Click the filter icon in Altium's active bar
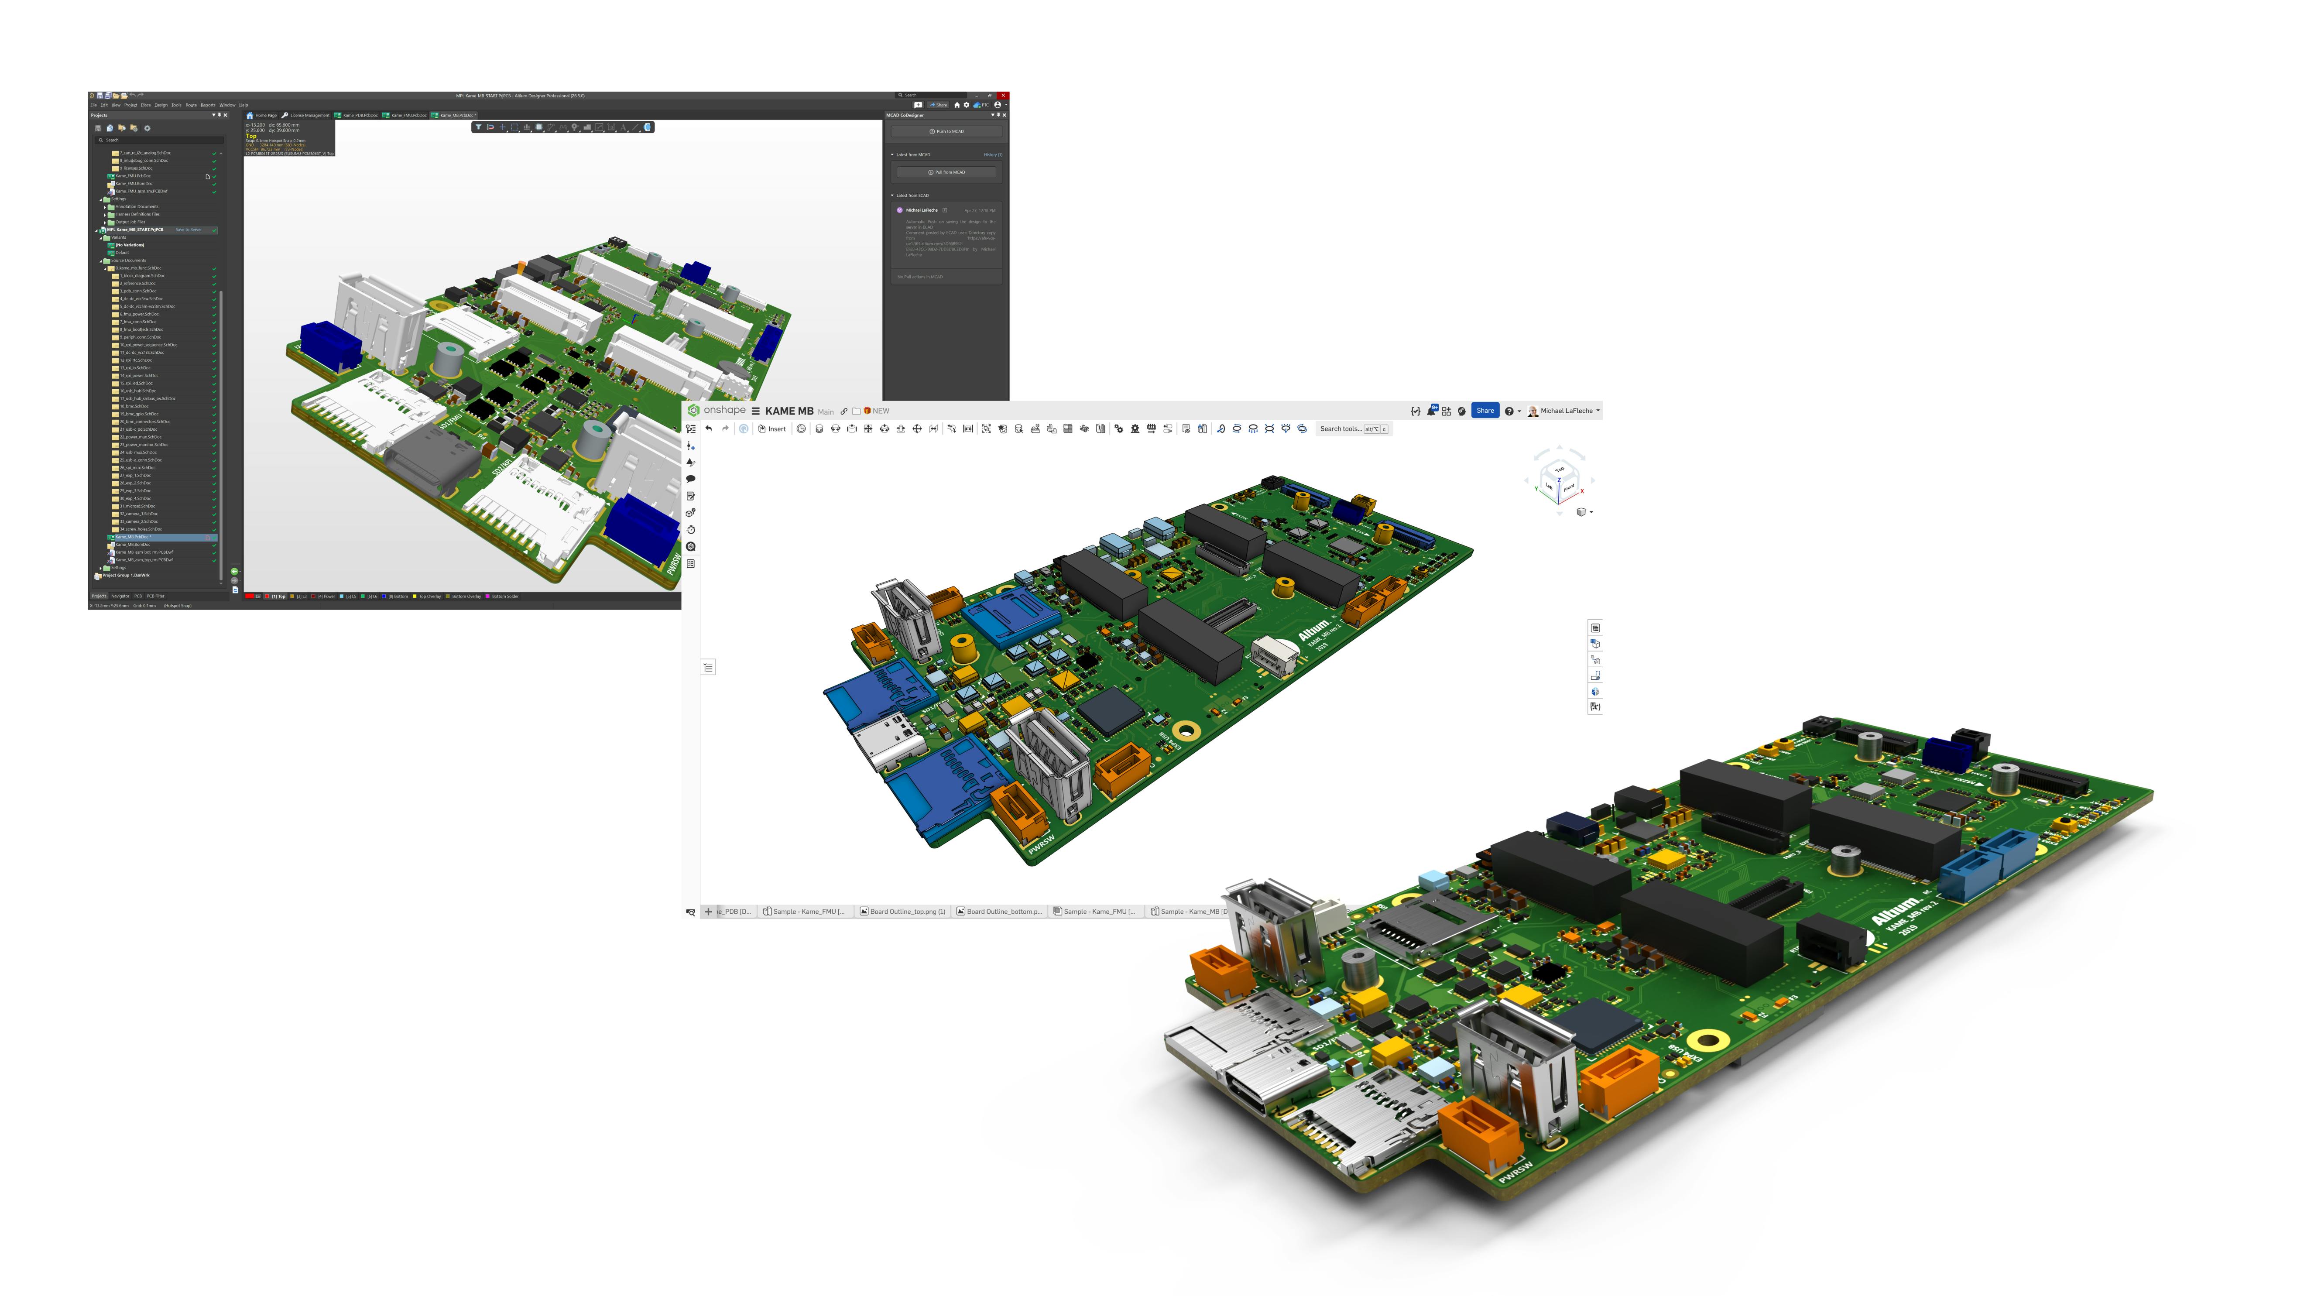The image size is (2304, 1296). click(479, 127)
